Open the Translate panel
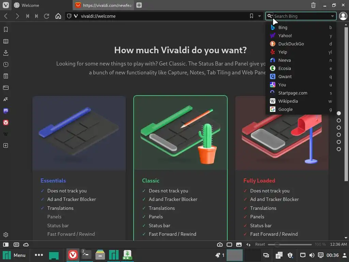The height and width of the screenshot is (262, 349). point(6,99)
